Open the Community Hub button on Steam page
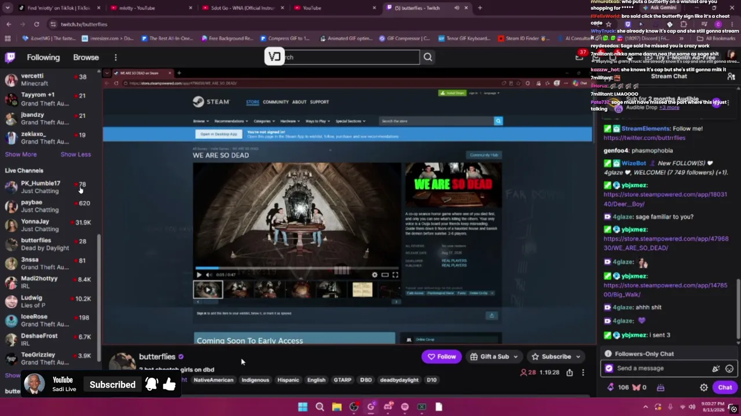 coord(484,155)
